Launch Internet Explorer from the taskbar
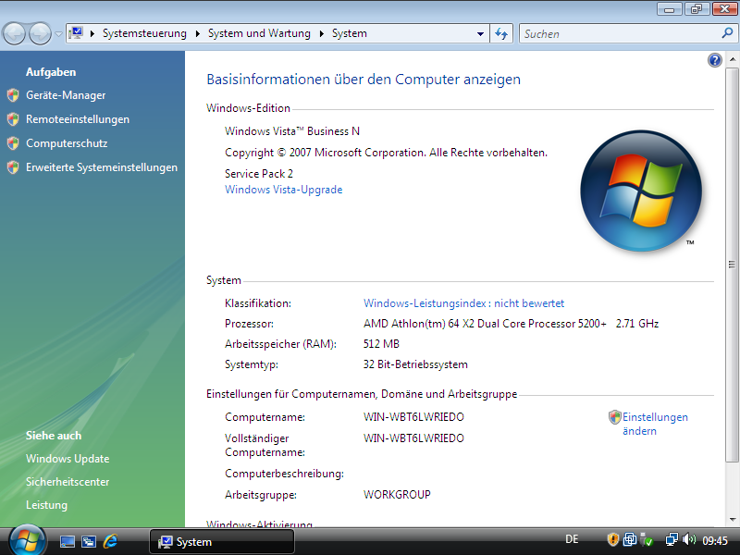Image resolution: width=740 pixels, height=555 pixels. coord(113,540)
